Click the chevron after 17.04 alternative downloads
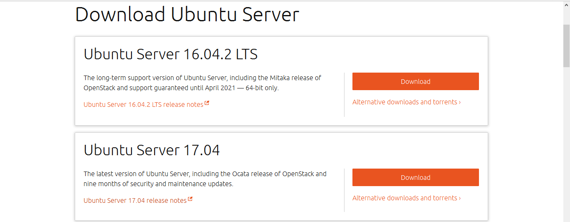 pyautogui.click(x=460, y=198)
